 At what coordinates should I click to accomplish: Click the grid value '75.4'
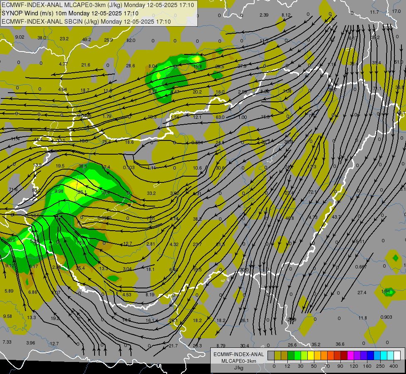coord(106,142)
